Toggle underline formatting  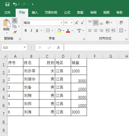(37, 31)
